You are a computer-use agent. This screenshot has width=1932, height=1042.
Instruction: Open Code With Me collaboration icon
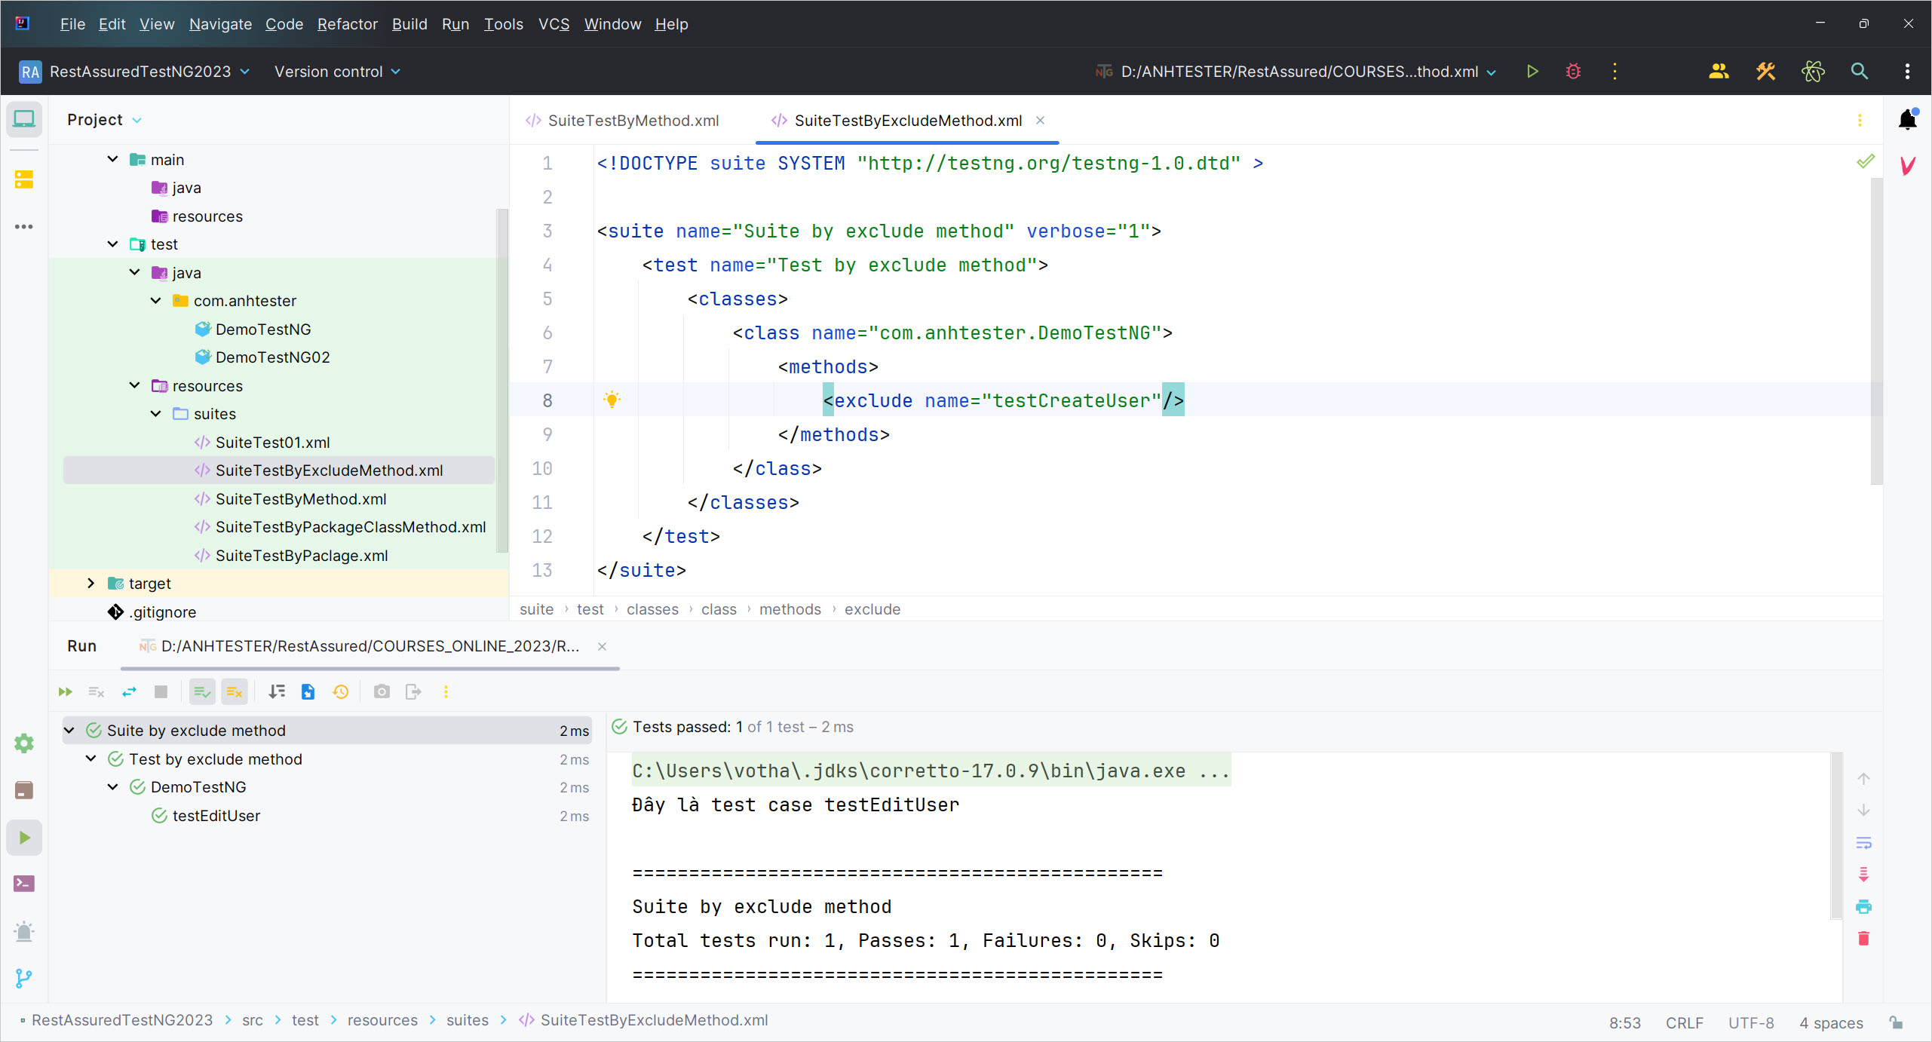1719,72
